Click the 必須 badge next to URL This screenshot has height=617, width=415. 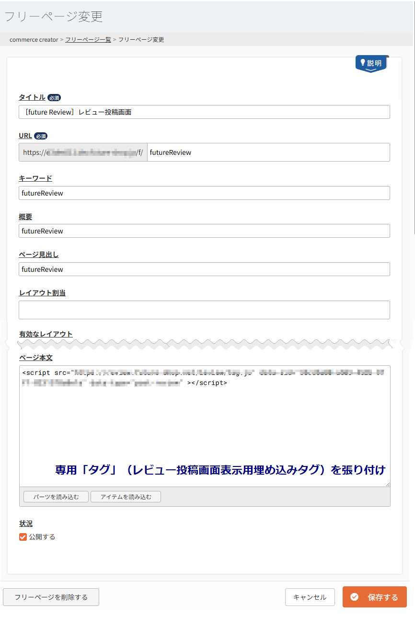[x=41, y=136]
